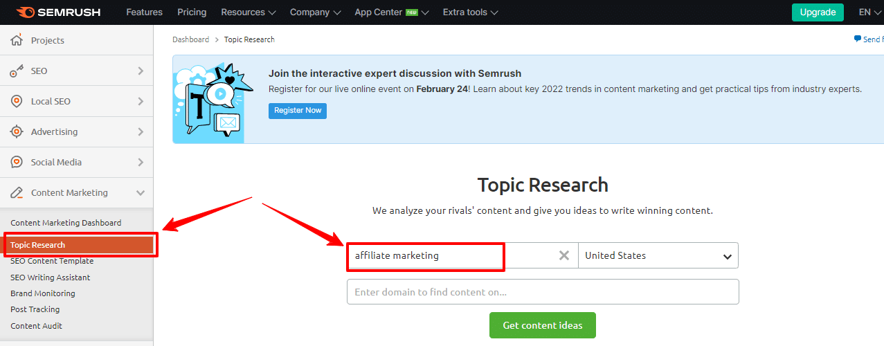Screen dimensions: 884x346
Task: Open the Company dropdown menu
Action: point(315,12)
